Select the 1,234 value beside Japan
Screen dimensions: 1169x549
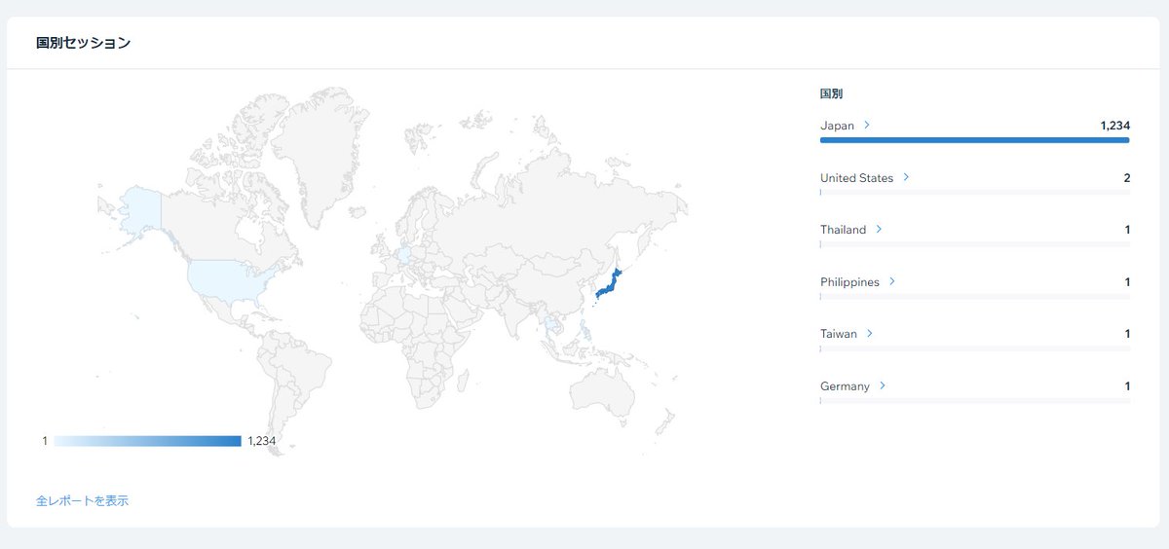pos(1114,126)
